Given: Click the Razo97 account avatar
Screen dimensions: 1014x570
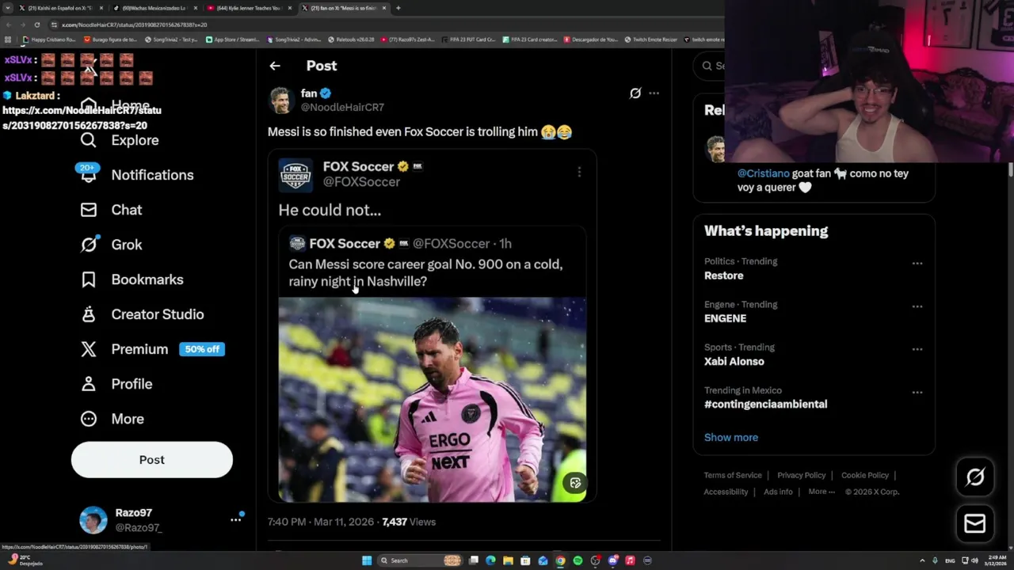Looking at the screenshot, I should pos(93,520).
